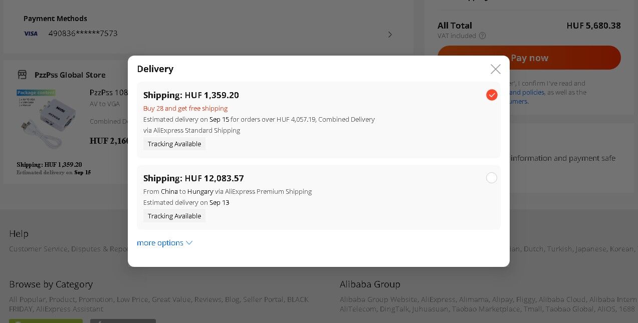Viewport: 638px width, 323px height.
Task: Click Tracking Available tag under Standard Shipping
Action: [174, 144]
